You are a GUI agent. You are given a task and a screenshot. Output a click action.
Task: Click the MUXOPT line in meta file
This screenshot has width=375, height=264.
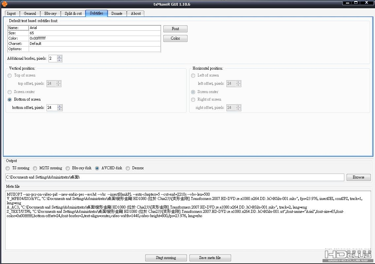coord(108,194)
